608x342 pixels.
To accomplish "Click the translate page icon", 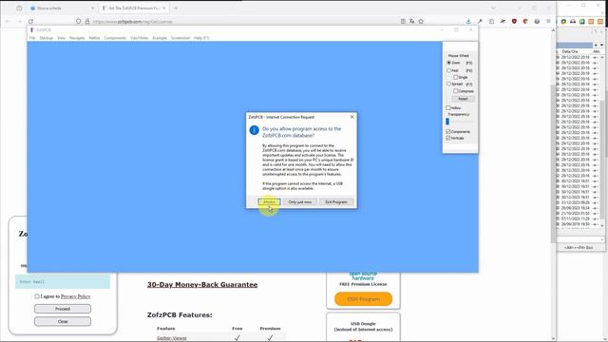I will click(411, 21).
